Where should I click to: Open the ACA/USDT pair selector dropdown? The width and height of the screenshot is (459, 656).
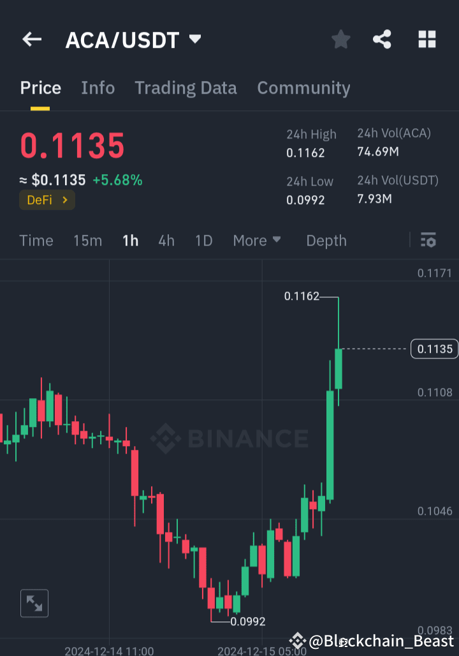[194, 39]
